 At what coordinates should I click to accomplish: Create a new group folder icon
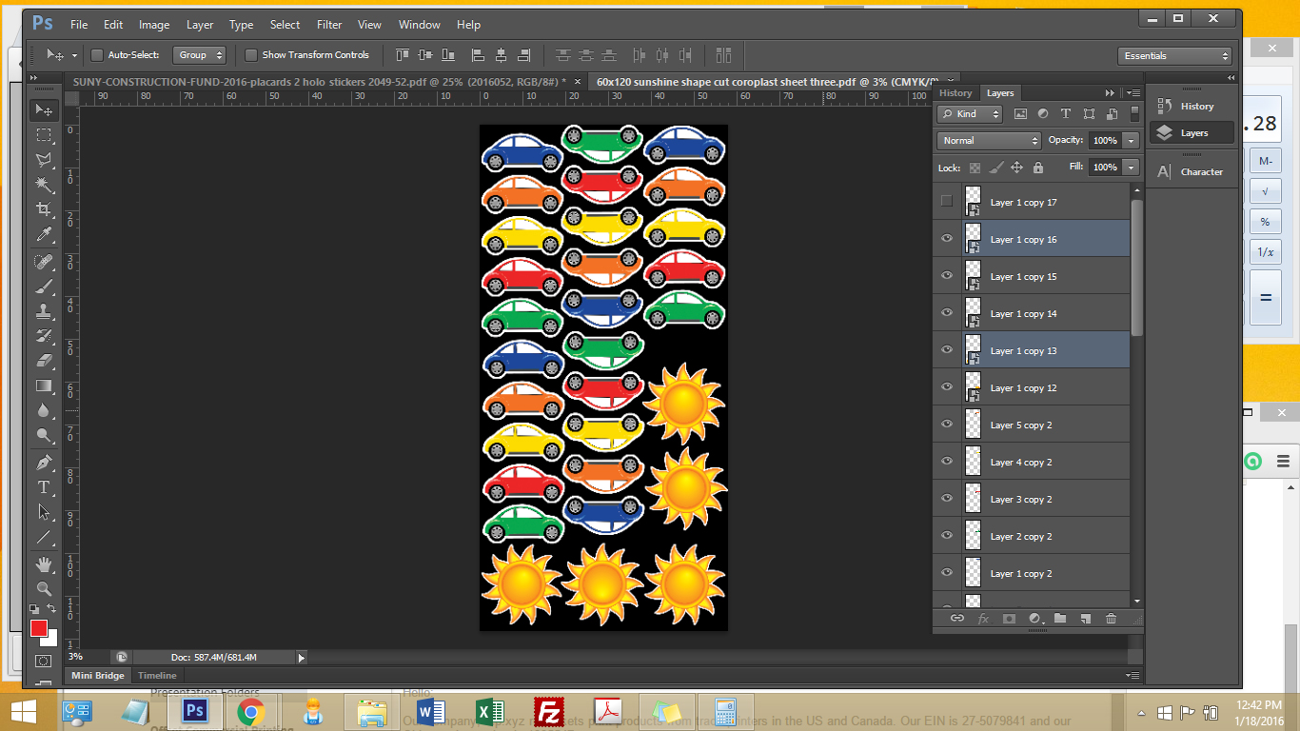pyautogui.click(x=1059, y=619)
